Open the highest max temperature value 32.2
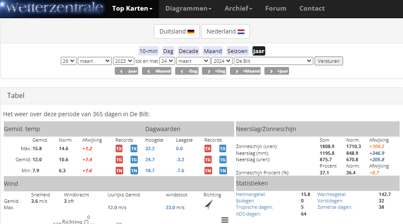 coord(150,148)
